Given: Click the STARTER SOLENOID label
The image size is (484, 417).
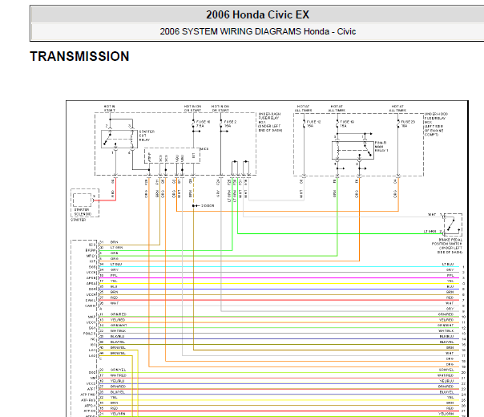Looking at the screenshot, I should pos(83,212).
